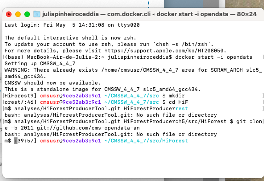
Task: Click the juliapinheiroceddia window title text
Action: click(x=70, y=14)
